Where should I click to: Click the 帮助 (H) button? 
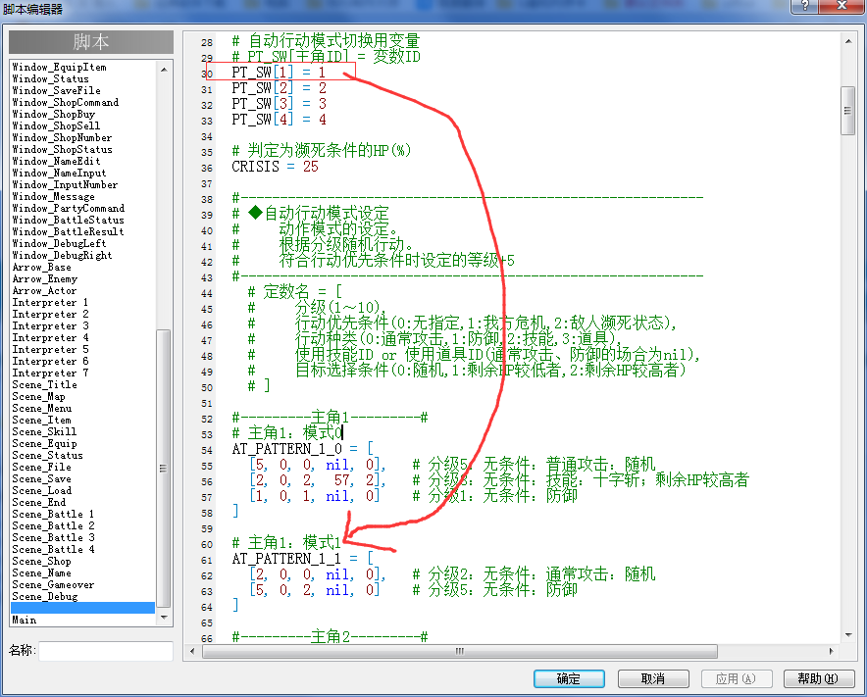[x=818, y=678]
